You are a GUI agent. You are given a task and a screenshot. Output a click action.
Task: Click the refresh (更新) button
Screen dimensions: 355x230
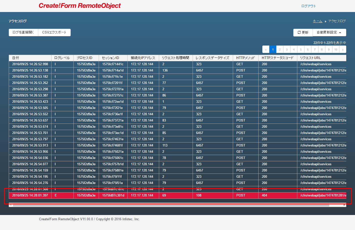click(303, 32)
